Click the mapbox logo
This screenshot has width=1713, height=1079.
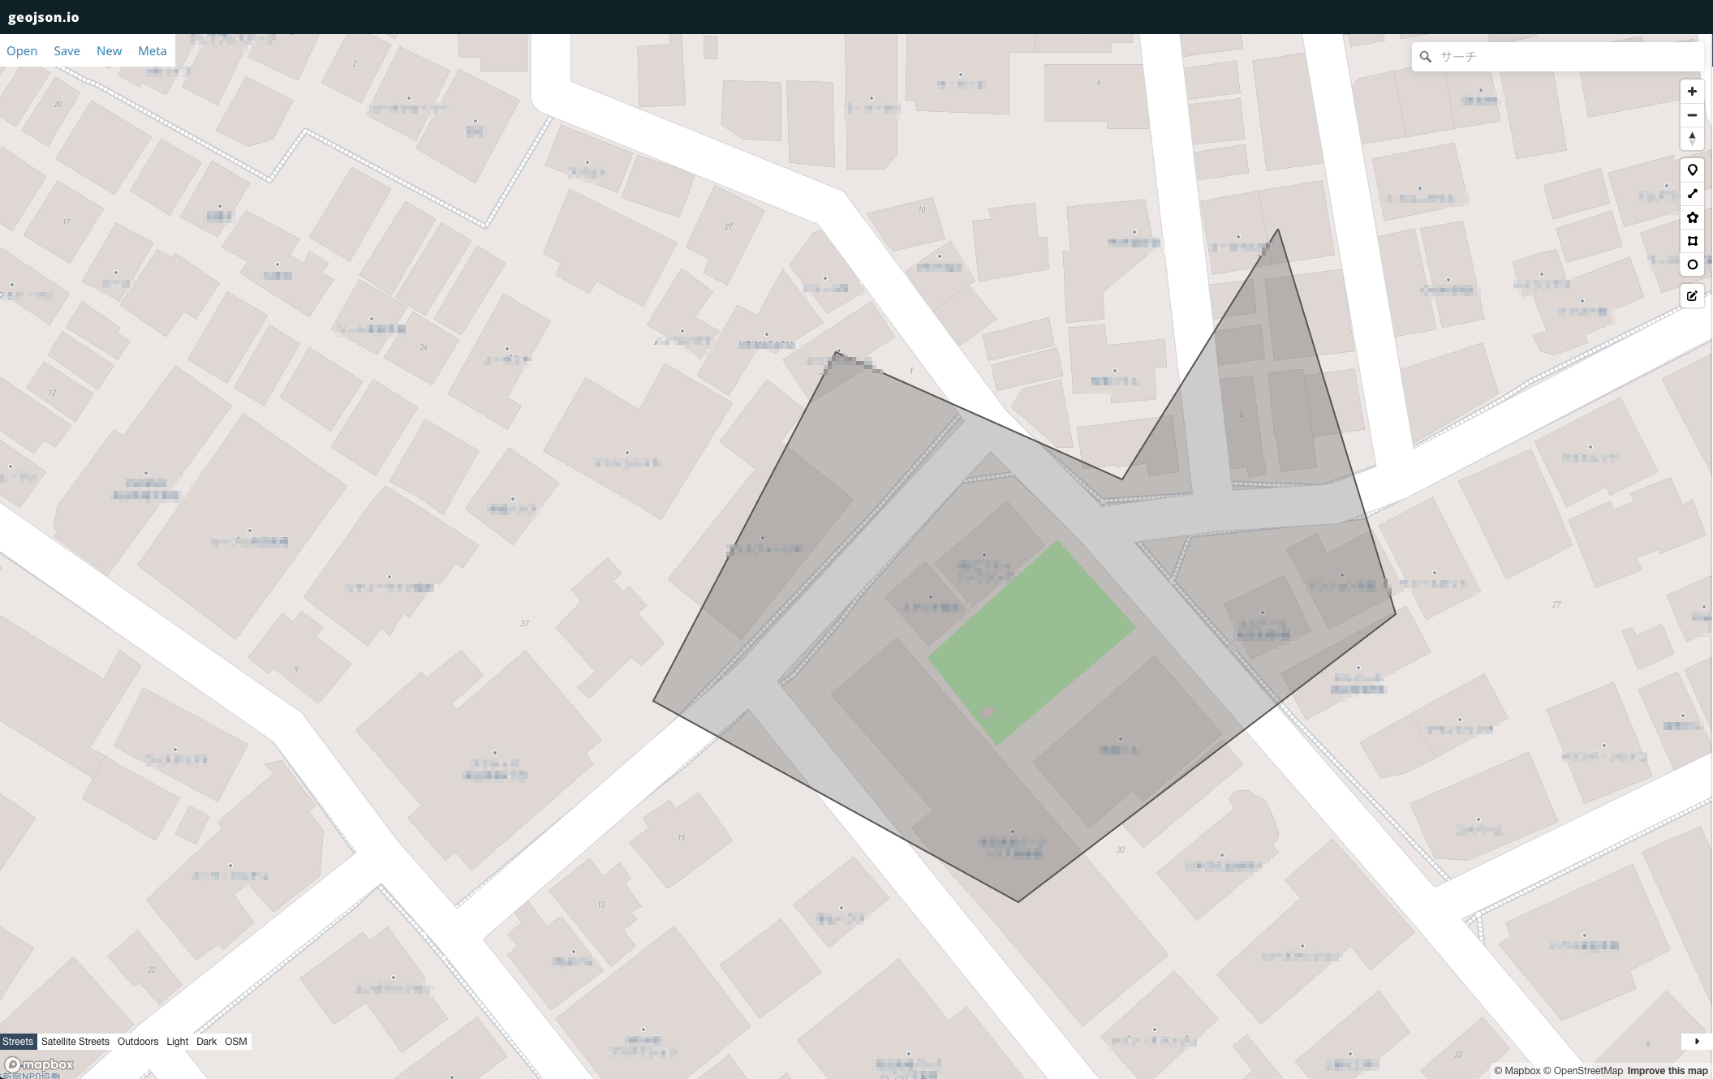coord(39,1064)
